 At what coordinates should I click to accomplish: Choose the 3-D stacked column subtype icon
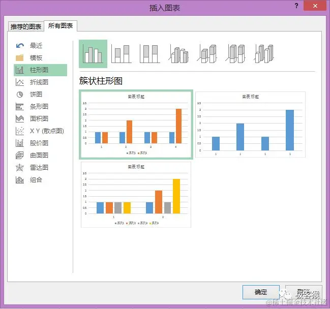pyautogui.click(x=207, y=54)
